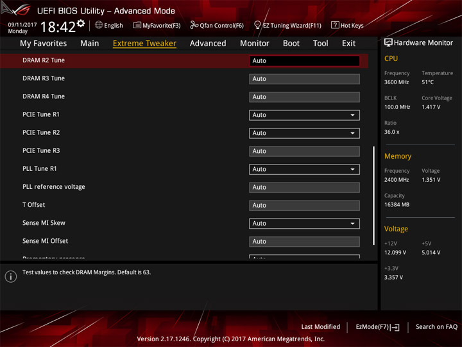Select the PCIE Tune R1 label
The height and width of the screenshot is (347, 462).
click(41, 114)
